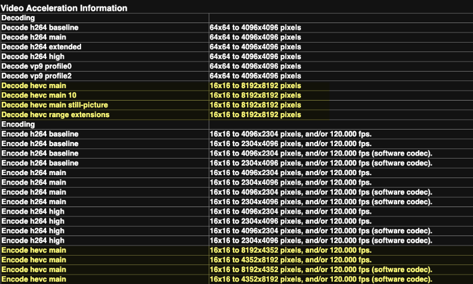Select the Decode vp9 profile2 label
The width and height of the screenshot is (473, 284).
40,76
